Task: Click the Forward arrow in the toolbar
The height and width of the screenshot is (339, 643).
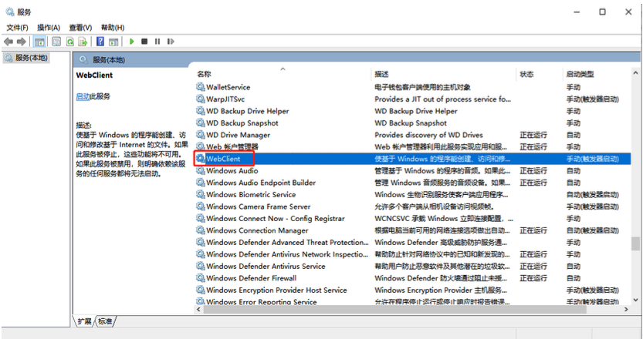Action: [22, 42]
